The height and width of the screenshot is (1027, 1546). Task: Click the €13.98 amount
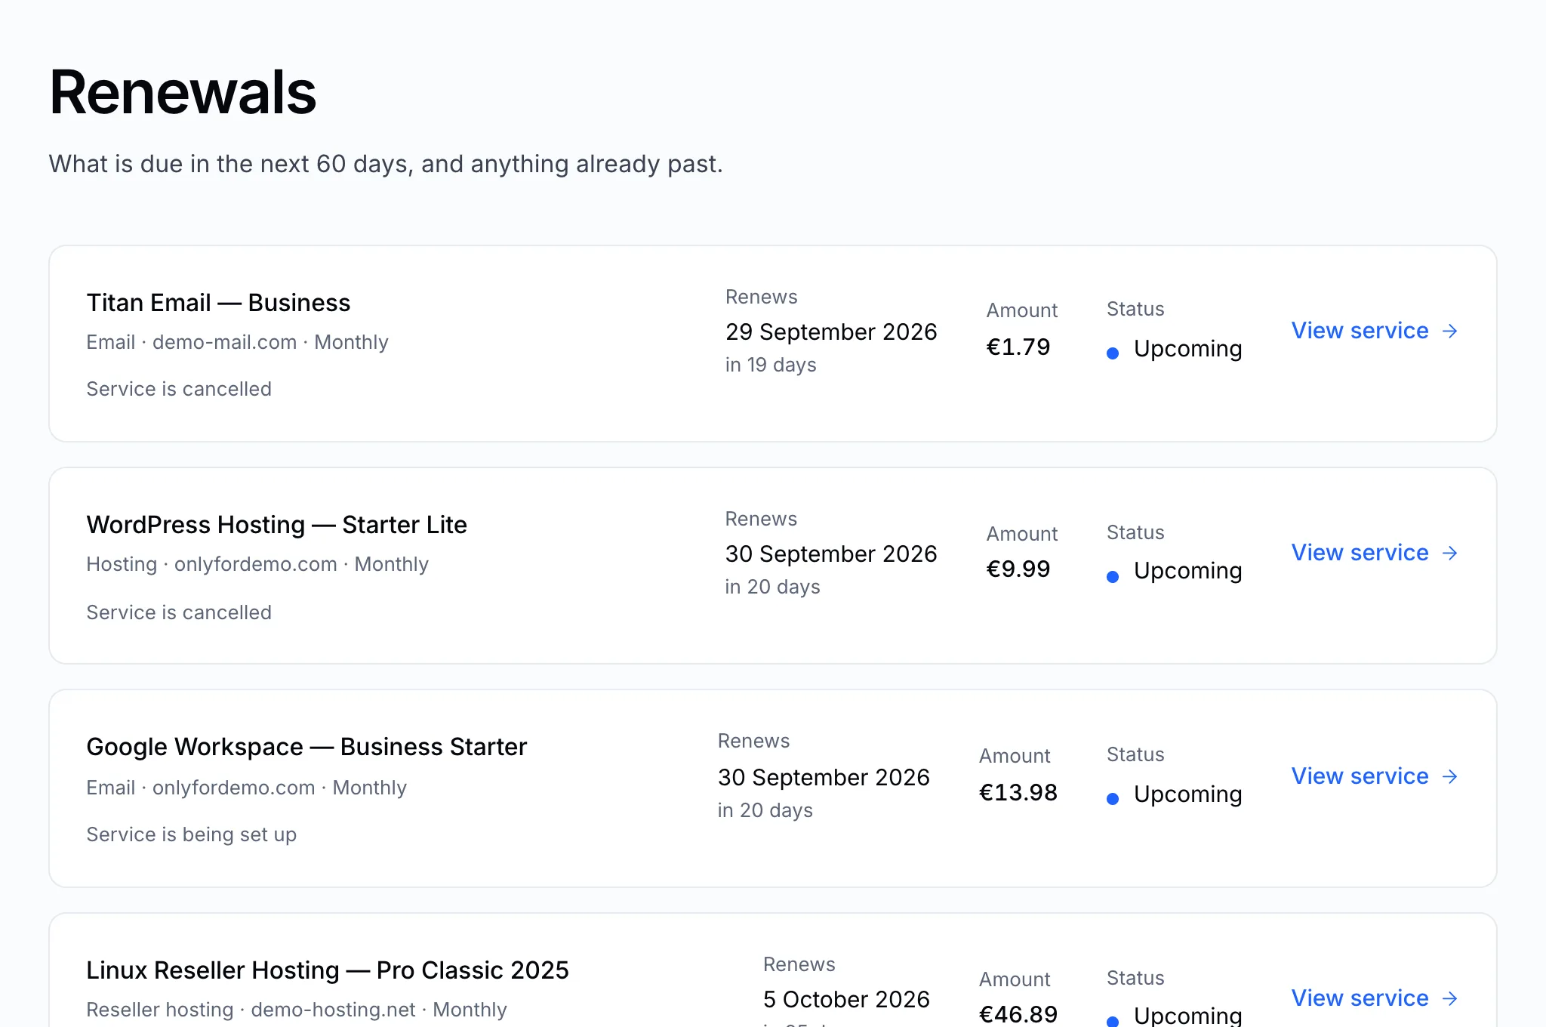pos(1018,792)
